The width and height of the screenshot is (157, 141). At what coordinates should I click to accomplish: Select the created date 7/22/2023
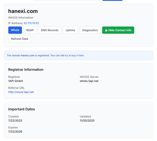15,120
